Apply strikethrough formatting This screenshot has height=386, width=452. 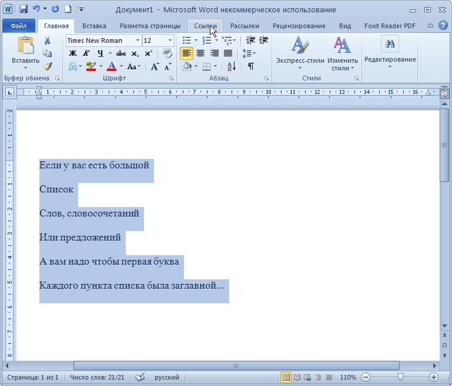120,53
